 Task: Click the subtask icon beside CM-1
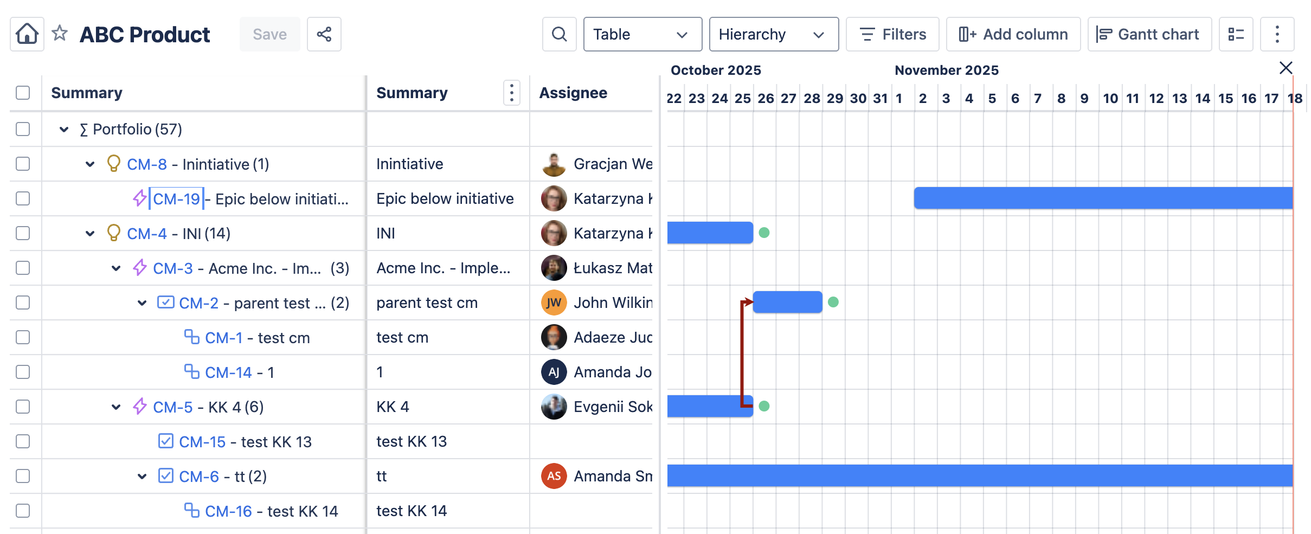192,337
